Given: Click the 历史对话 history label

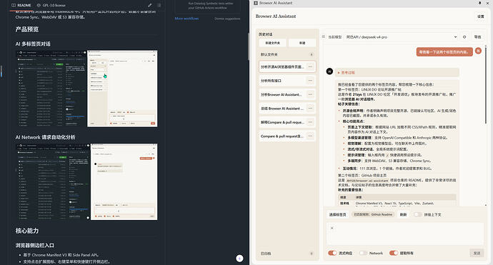Looking at the screenshot, I should (x=265, y=34).
